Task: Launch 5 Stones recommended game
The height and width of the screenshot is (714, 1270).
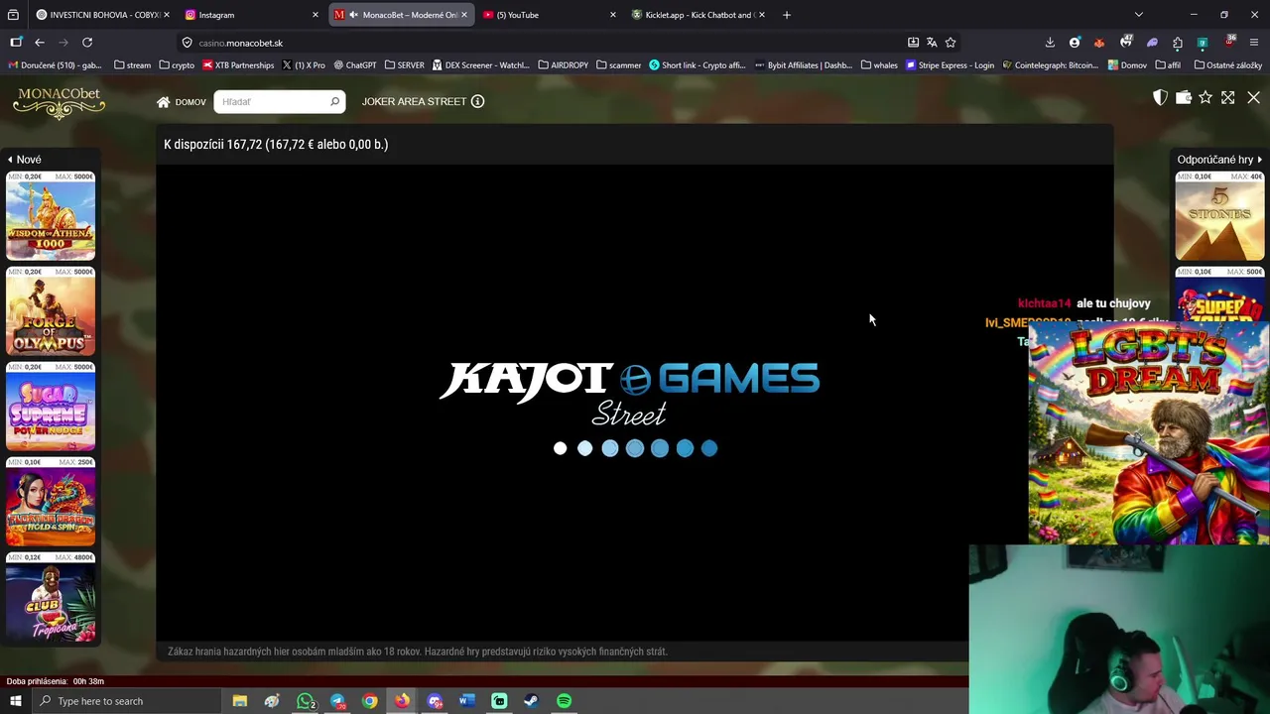Action: click(1219, 216)
